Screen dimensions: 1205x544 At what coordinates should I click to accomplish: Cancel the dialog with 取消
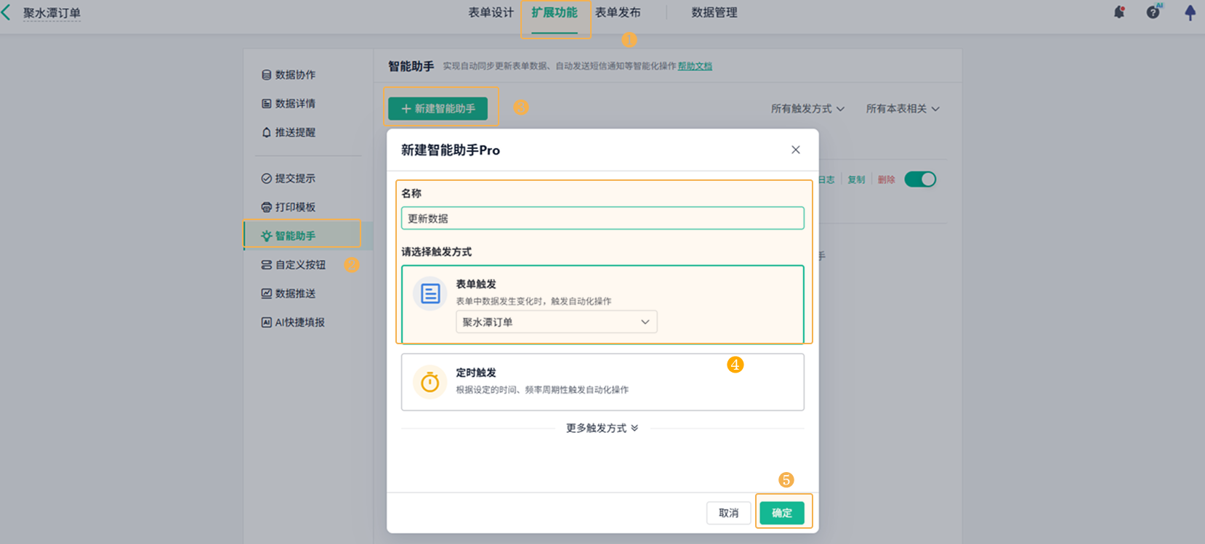click(728, 513)
